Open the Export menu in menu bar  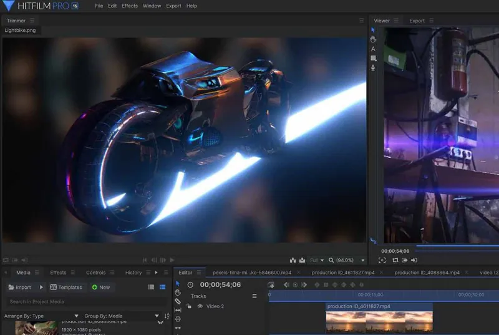pyautogui.click(x=173, y=6)
